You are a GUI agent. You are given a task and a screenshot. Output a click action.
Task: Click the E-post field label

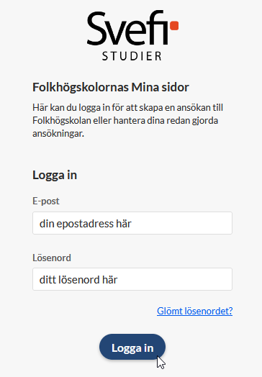pyautogui.click(x=46, y=201)
